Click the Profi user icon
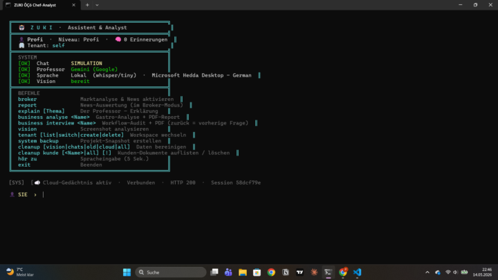498x280 pixels. point(21,39)
